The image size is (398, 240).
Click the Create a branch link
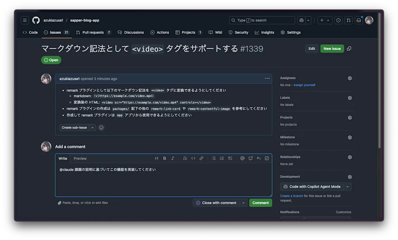[x=292, y=196]
